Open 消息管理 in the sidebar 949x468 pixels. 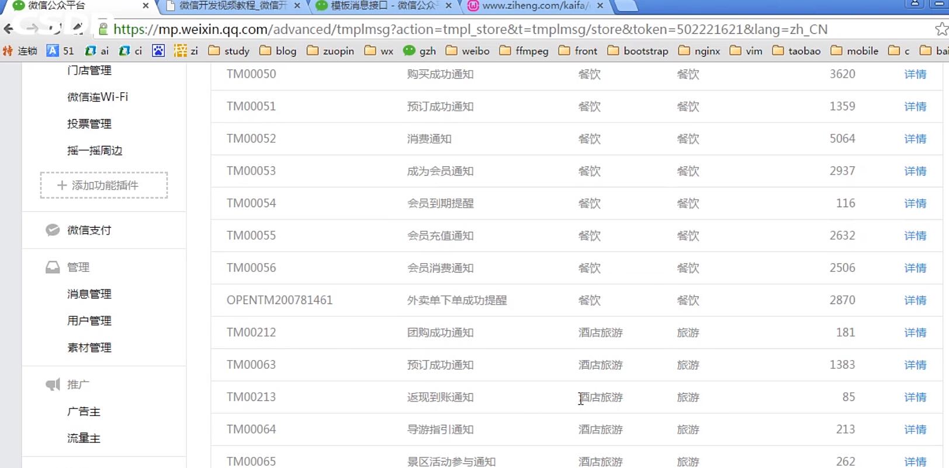[x=89, y=294]
